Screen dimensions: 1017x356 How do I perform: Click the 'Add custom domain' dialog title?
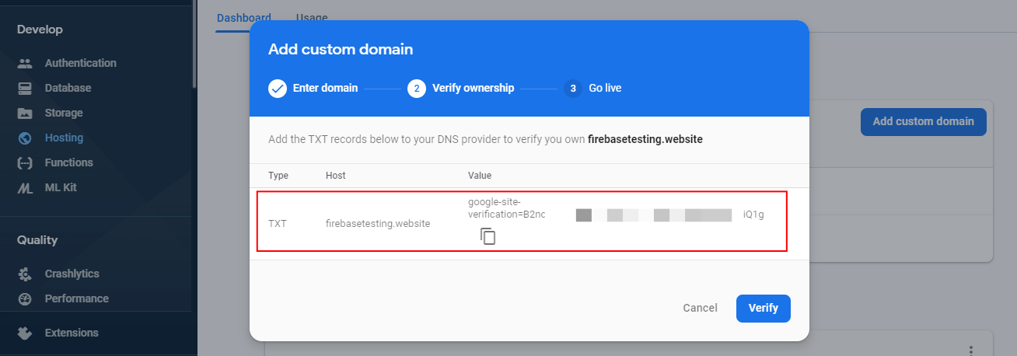point(341,50)
